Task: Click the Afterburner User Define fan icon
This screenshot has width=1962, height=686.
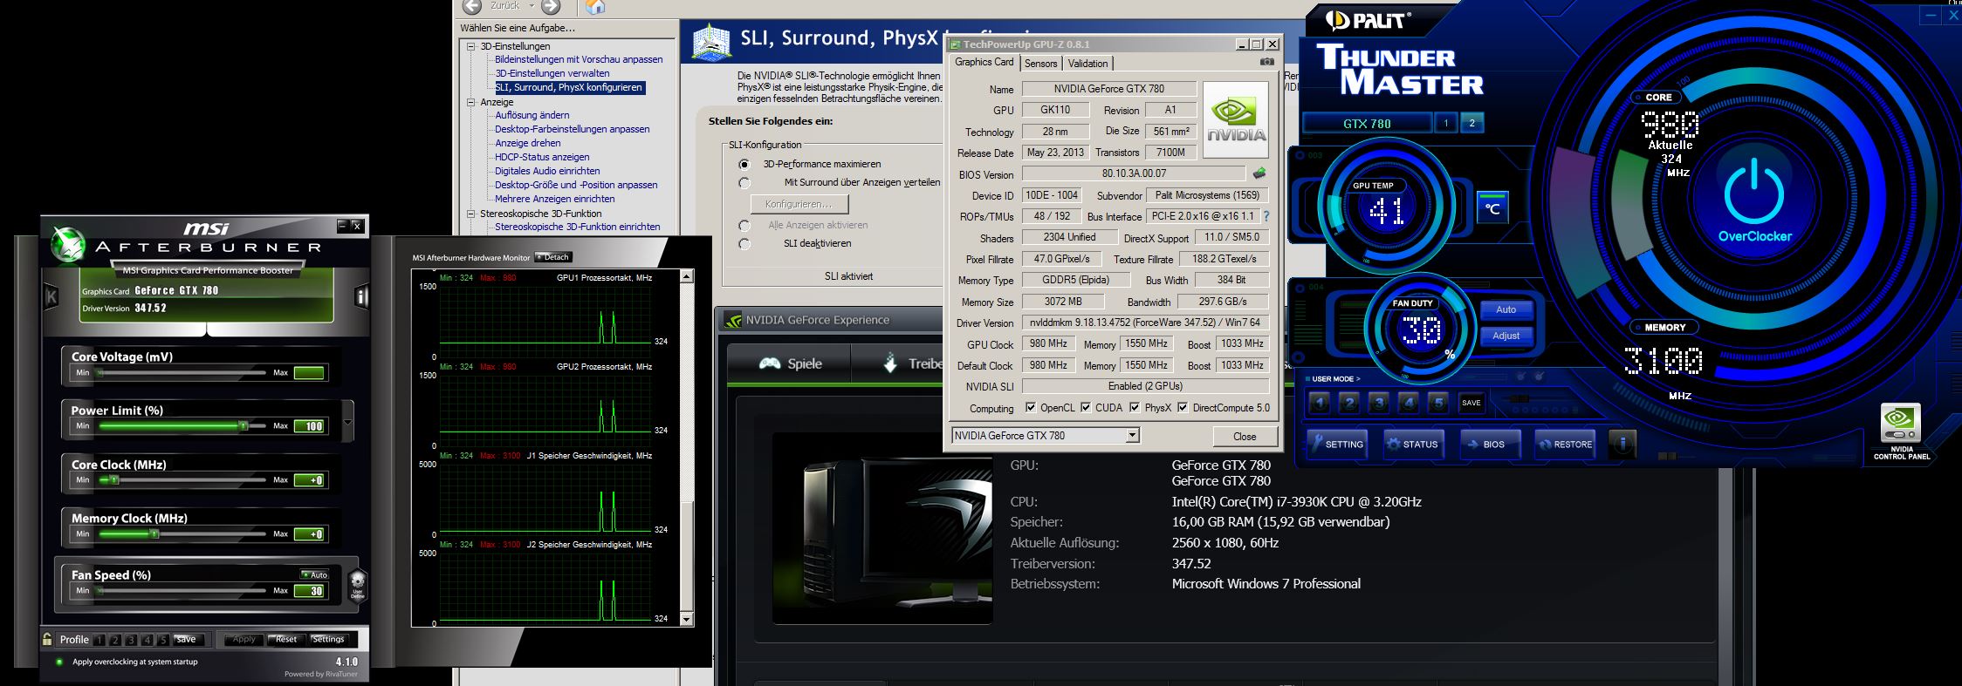Action: click(x=357, y=584)
